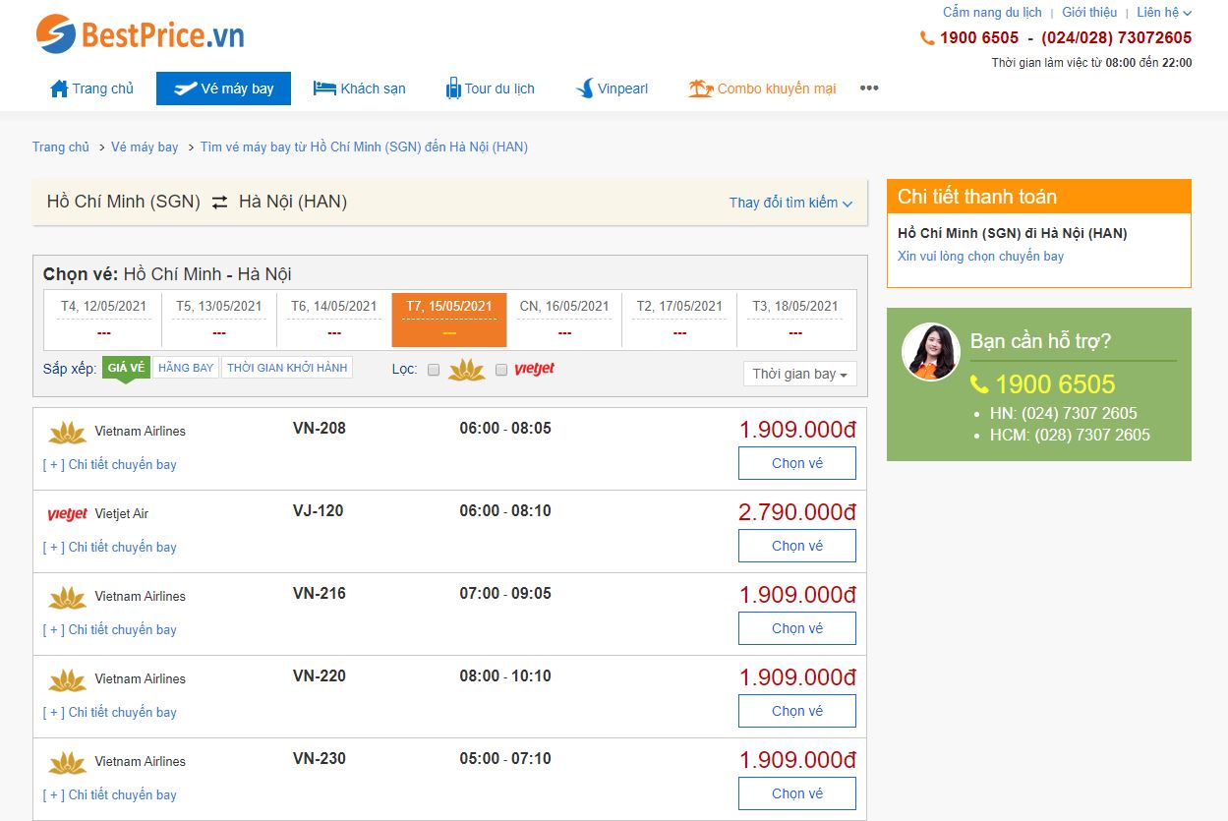
Task: Click the Vietnam Airlines logo on VN-230 row
Action: (x=67, y=762)
